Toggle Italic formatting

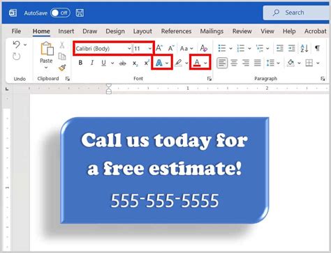tap(92, 63)
